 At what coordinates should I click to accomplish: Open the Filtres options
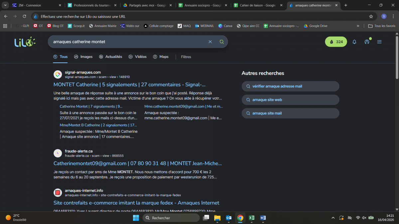pos(186,57)
